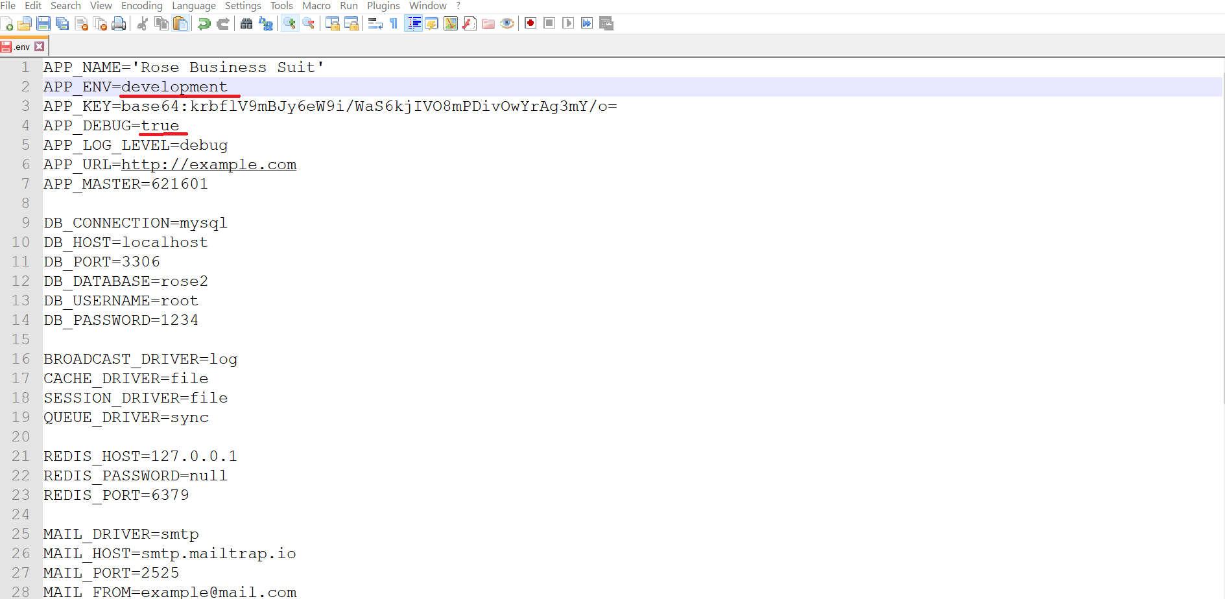Screen dimensions: 1225x599
Task: Click the Cut scissors icon
Action: (x=143, y=24)
